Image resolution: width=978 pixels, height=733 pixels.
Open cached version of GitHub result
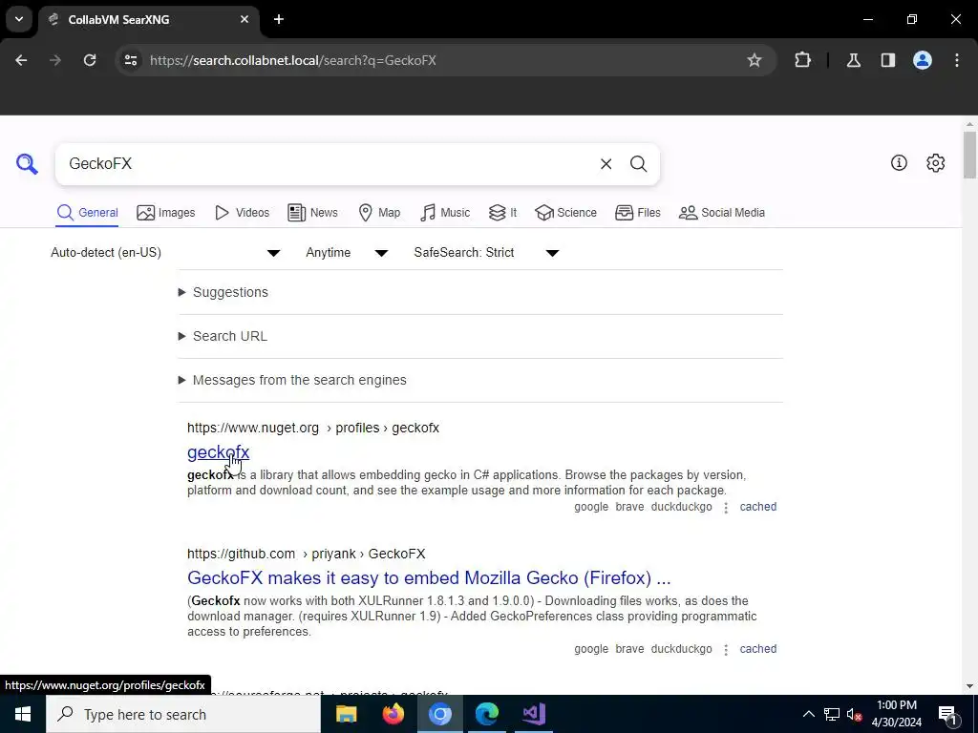coord(757,649)
